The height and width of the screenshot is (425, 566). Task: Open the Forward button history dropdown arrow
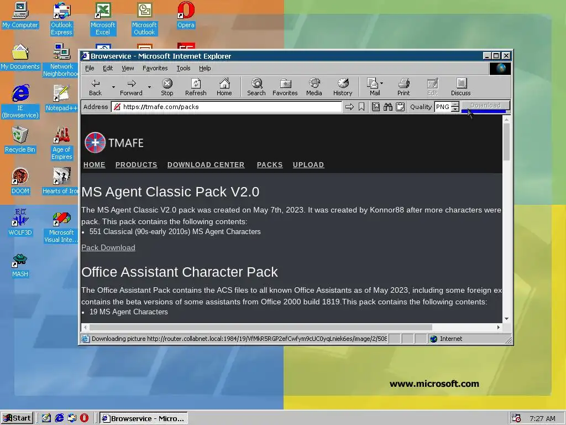click(x=149, y=87)
